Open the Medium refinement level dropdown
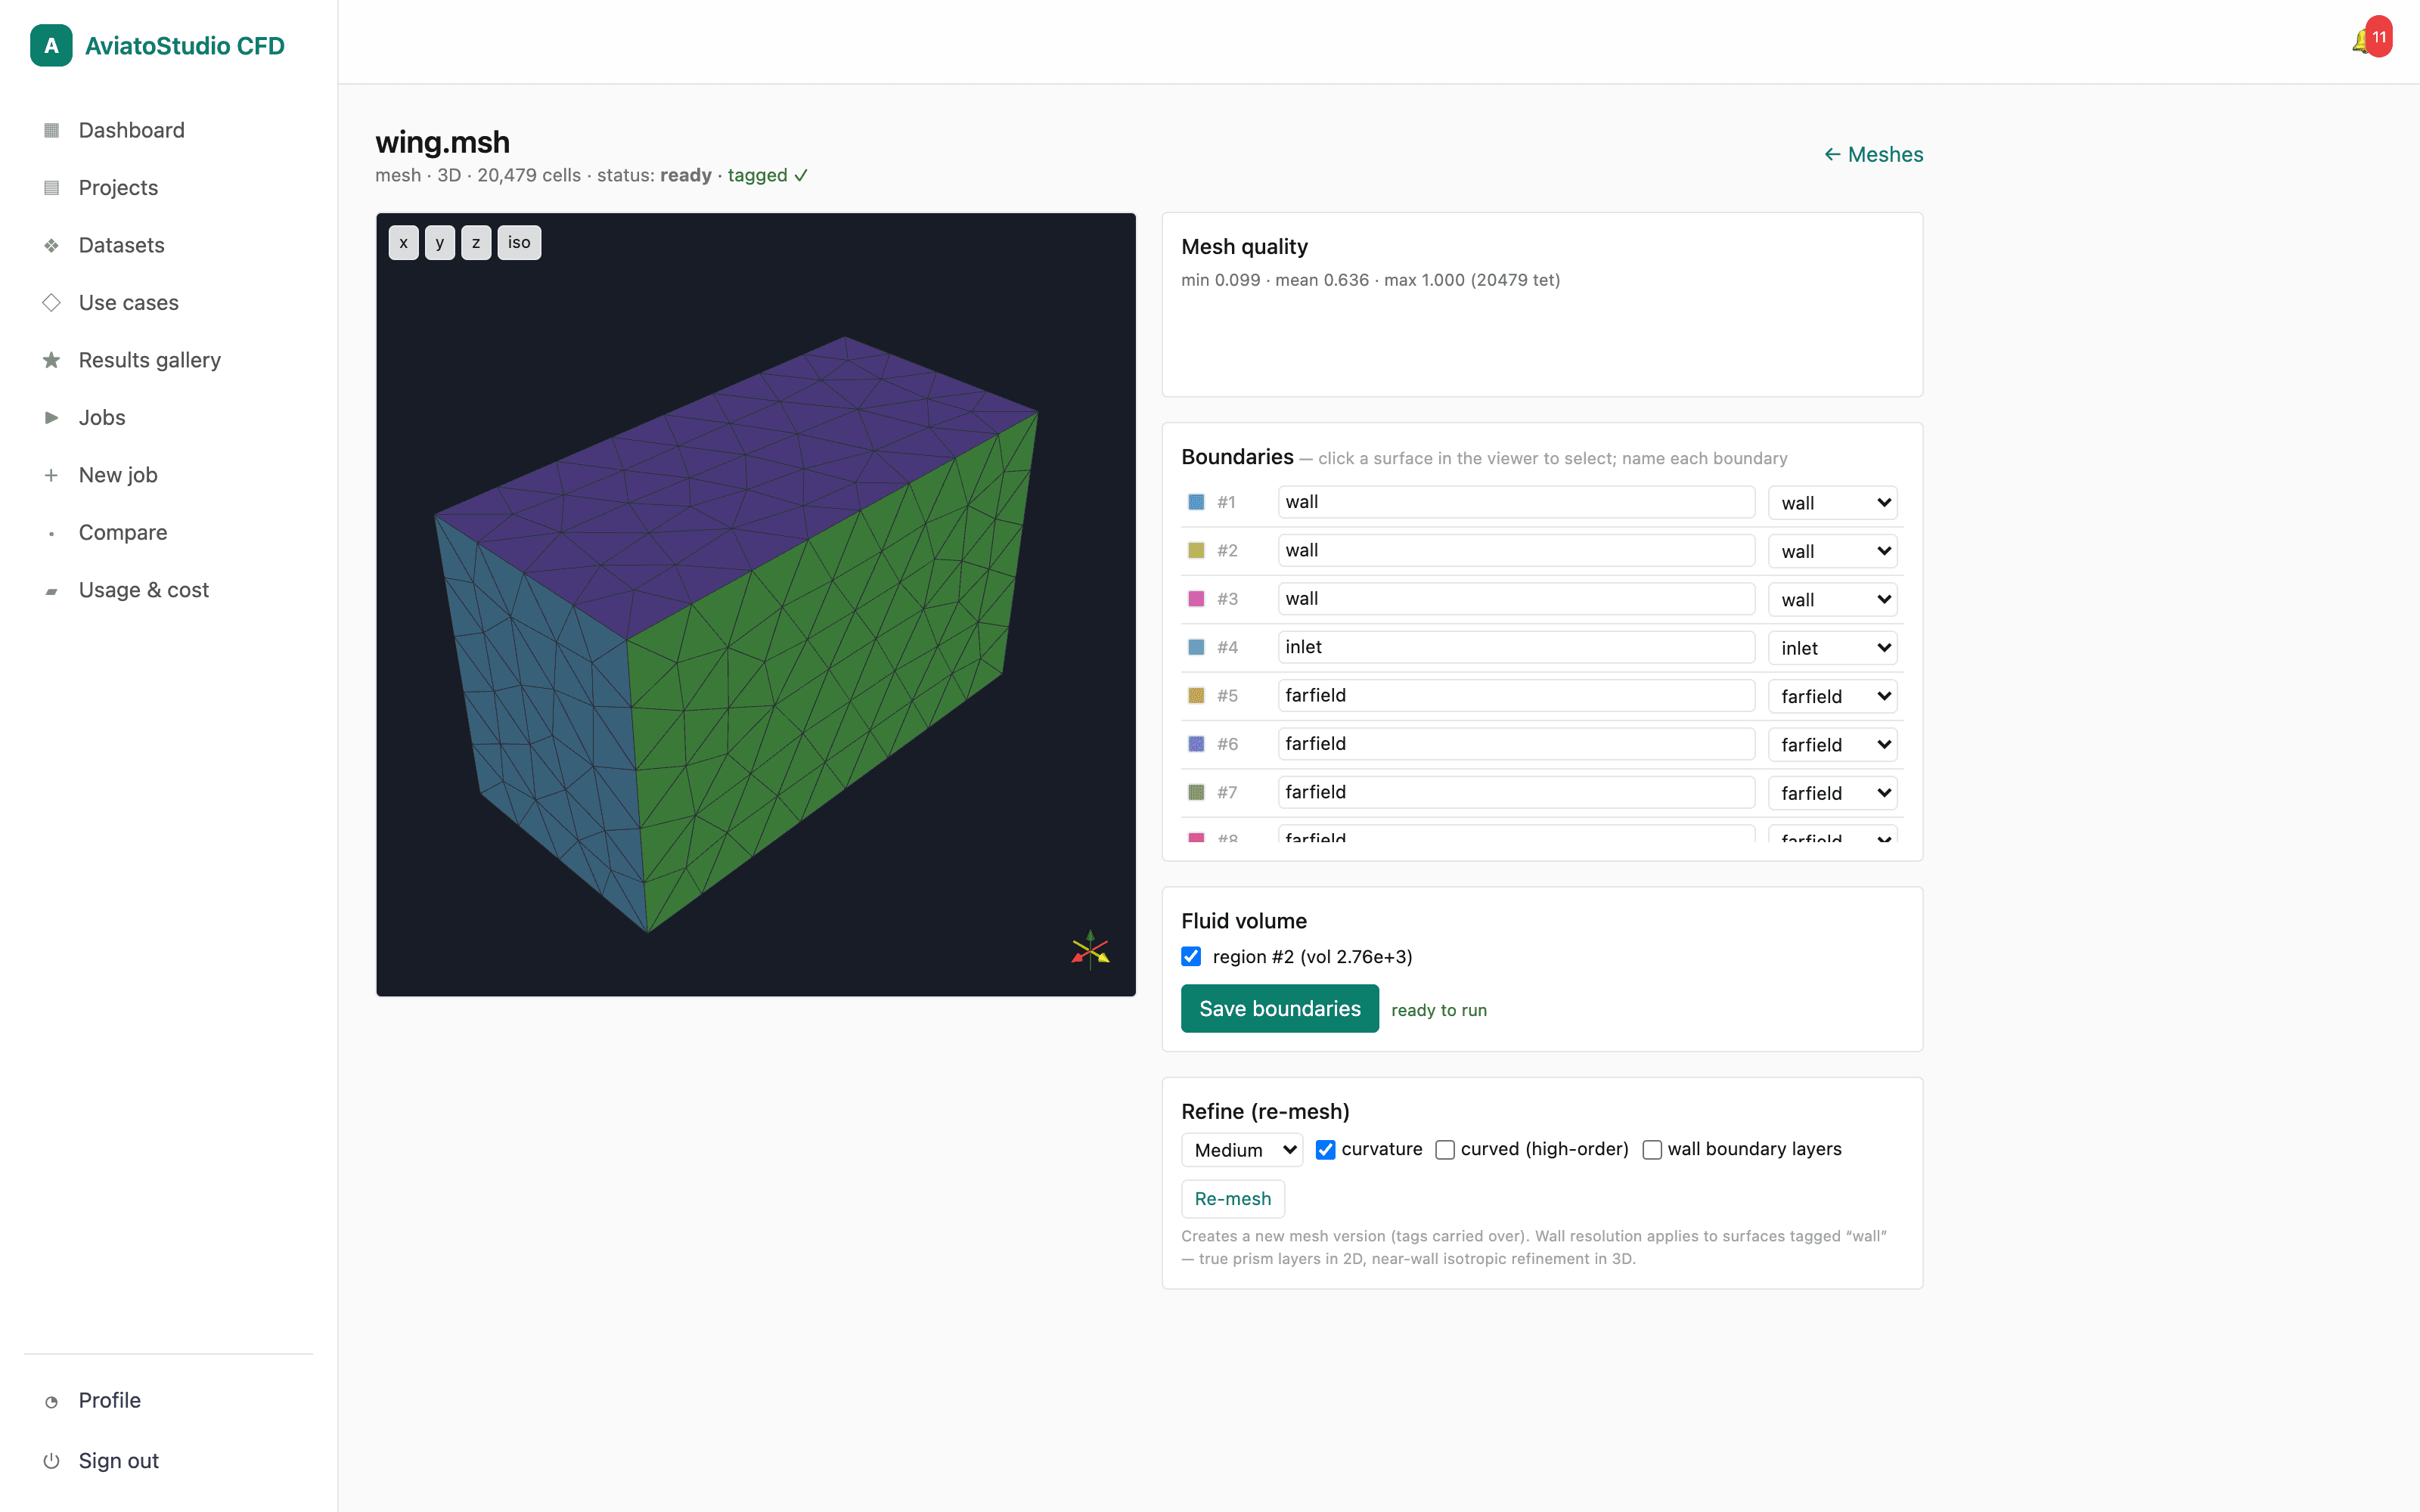Screen dimensions: 2420x1512 pyautogui.click(x=1242, y=1150)
